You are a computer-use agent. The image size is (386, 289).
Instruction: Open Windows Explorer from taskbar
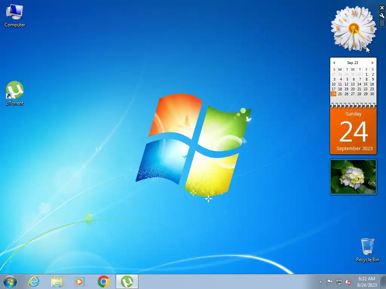57,281
